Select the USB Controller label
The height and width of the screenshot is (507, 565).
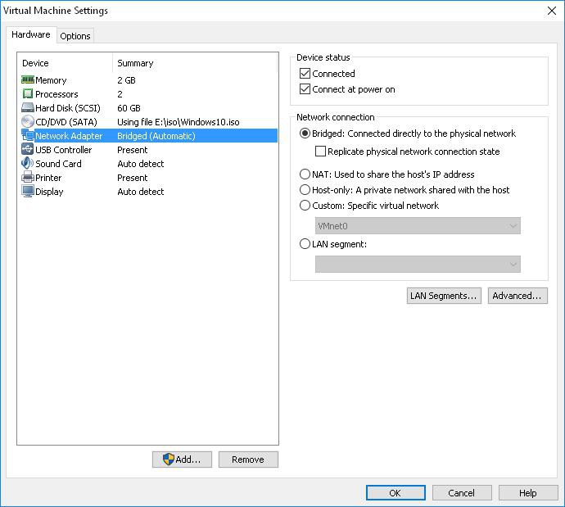coord(63,150)
